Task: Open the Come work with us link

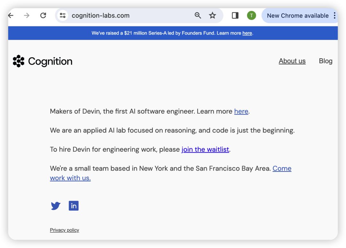Action: 282,169
